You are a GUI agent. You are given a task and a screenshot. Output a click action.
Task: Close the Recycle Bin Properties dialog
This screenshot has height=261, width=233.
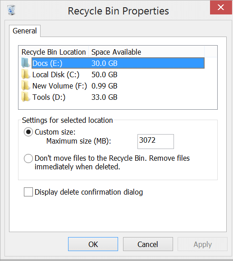221,7
